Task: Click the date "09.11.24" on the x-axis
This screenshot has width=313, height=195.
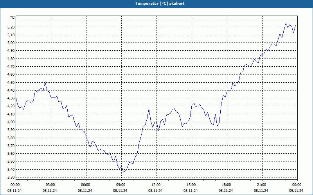Action: pyautogui.click(x=296, y=191)
